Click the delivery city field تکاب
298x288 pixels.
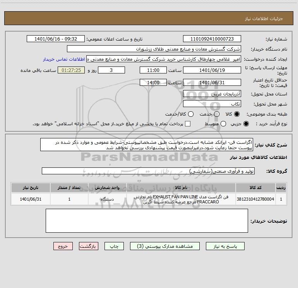212,104
